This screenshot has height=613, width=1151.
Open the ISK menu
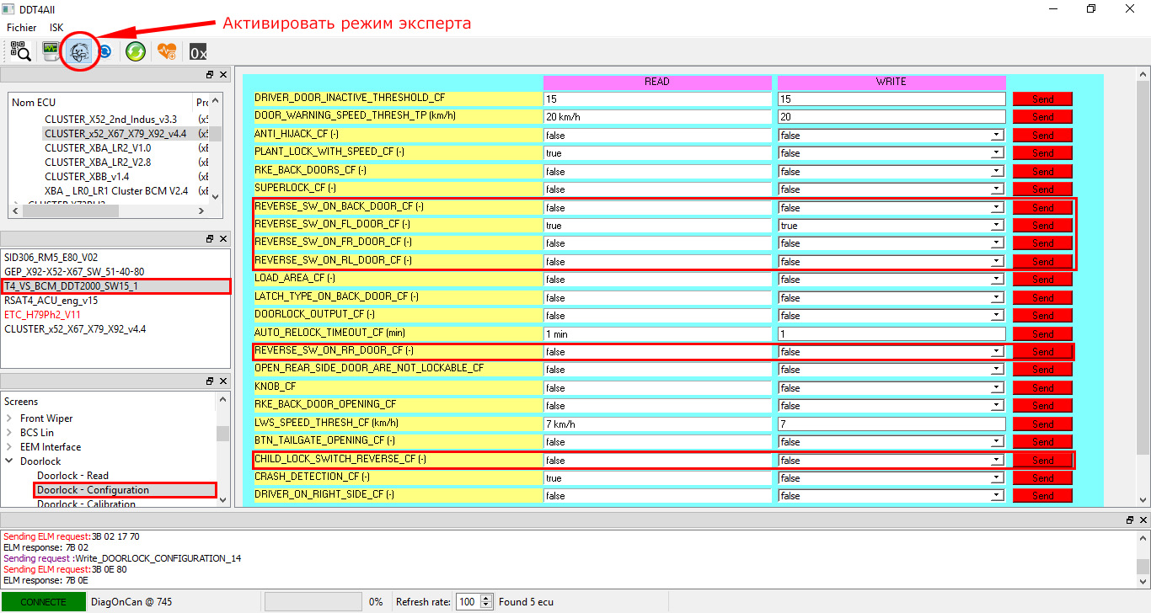(56, 28)
